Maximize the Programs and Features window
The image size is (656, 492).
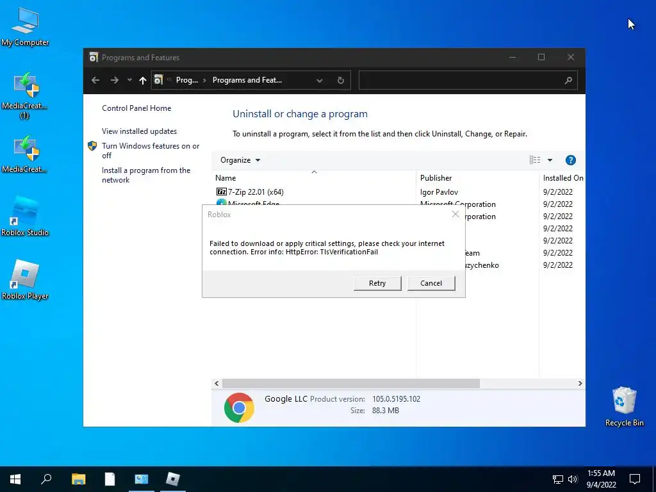(x=541, y=57)
